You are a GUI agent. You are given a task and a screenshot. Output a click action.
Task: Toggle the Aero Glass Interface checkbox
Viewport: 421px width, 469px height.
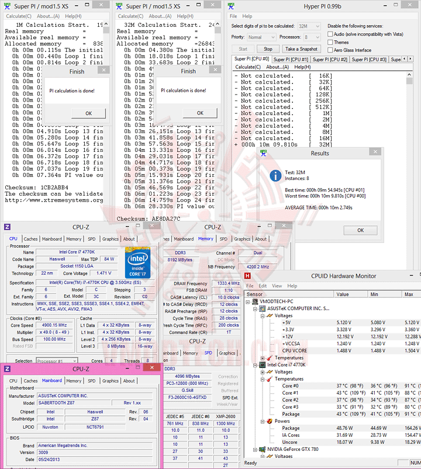click(330, 50)
